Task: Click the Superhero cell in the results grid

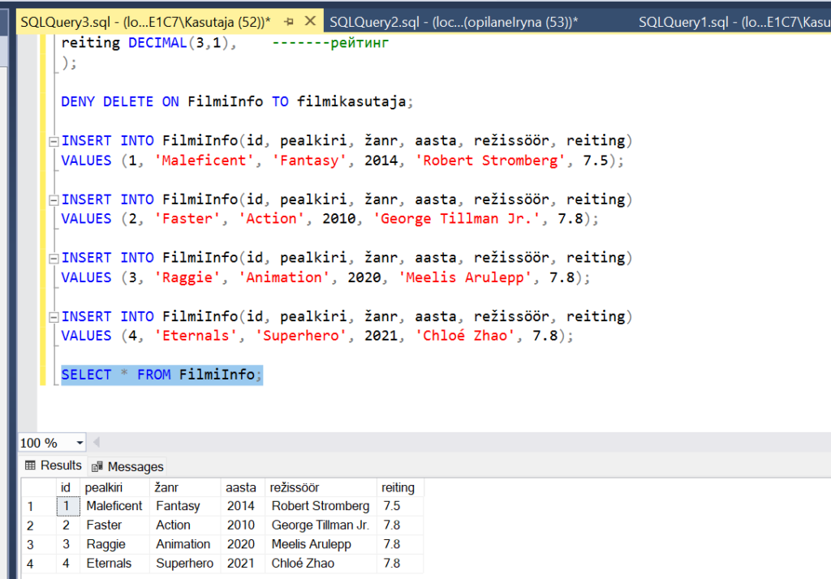Action: click(x=185, y=564)
